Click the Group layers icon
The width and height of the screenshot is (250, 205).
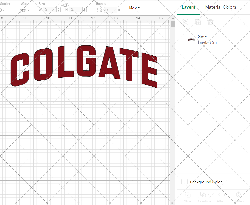pyautogui.click(x=185, y=22)
